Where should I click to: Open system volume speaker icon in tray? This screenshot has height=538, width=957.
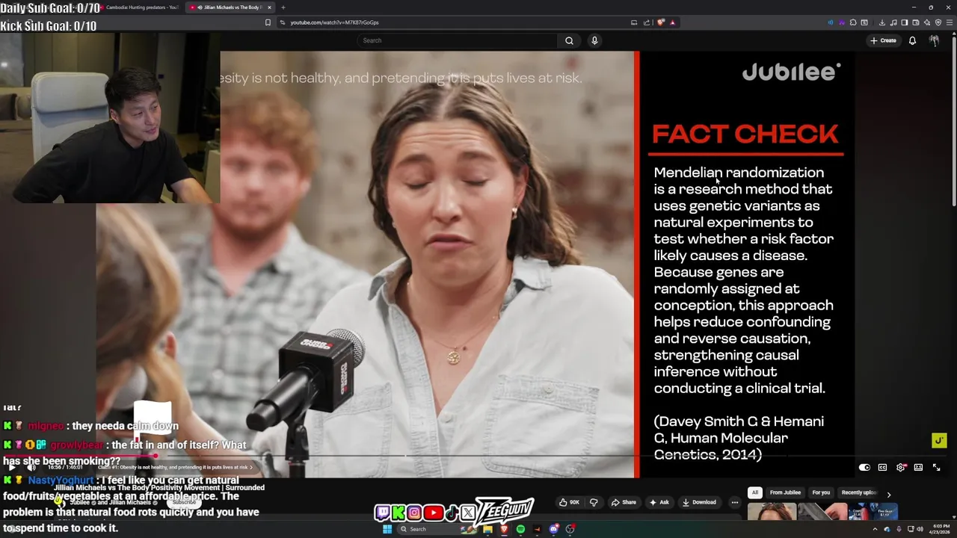pos(920,529)
